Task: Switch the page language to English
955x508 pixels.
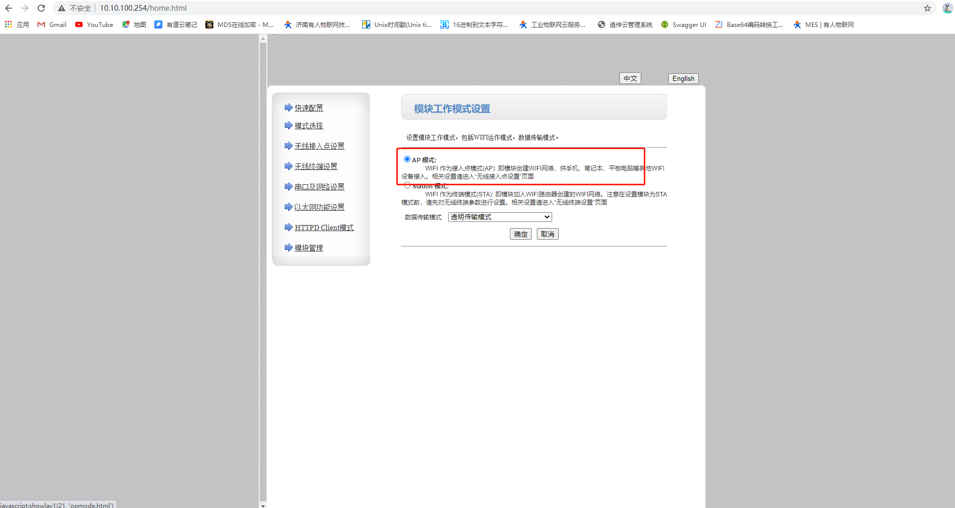Action: click(683, 78)
